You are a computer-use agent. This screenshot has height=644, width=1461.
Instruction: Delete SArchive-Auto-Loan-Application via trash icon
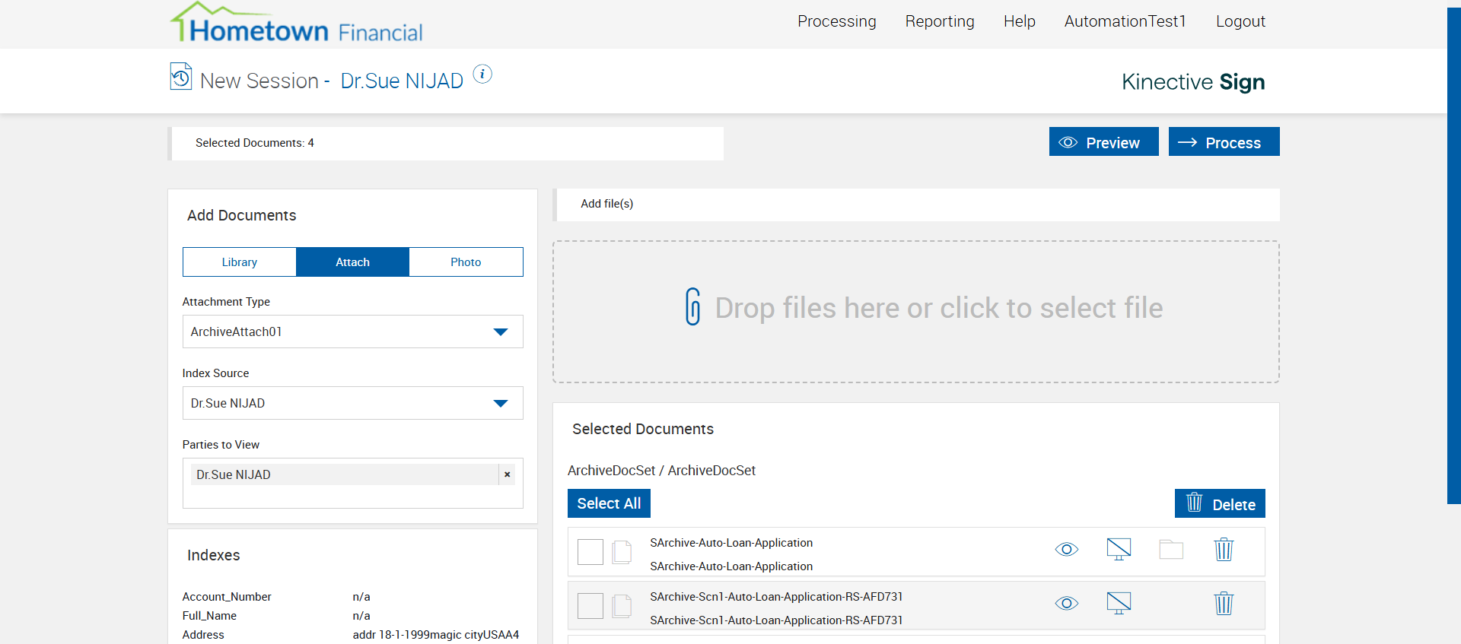[x=1224, y=549]
